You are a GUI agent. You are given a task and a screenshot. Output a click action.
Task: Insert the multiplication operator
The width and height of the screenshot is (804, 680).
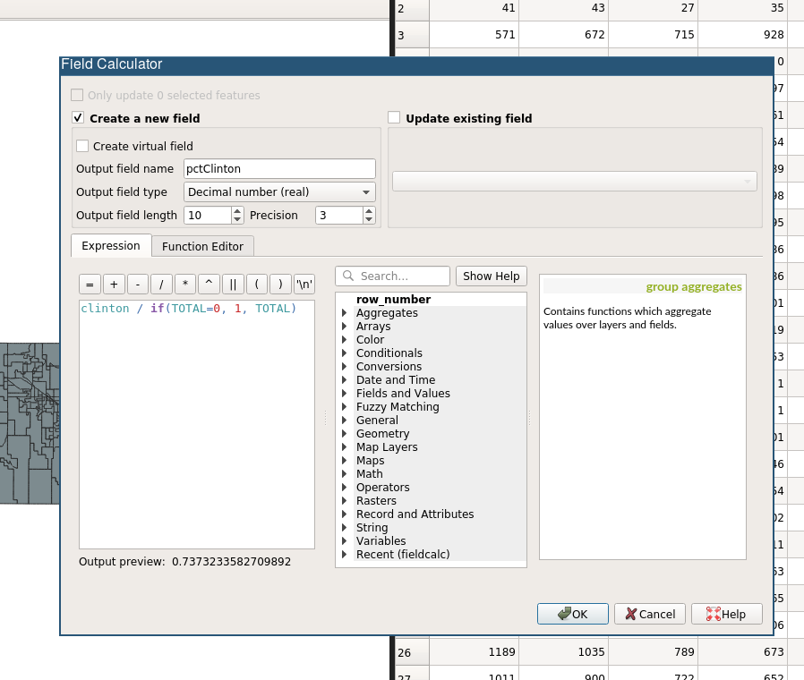(185, 285)
